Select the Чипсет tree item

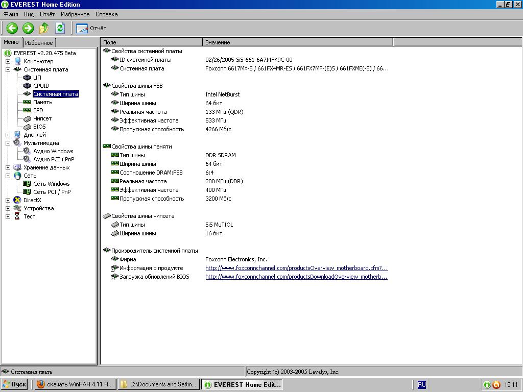tap(42, 118)
